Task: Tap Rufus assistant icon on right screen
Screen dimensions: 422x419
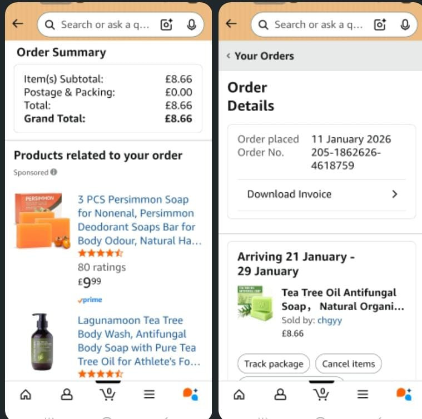Action: 404,394
